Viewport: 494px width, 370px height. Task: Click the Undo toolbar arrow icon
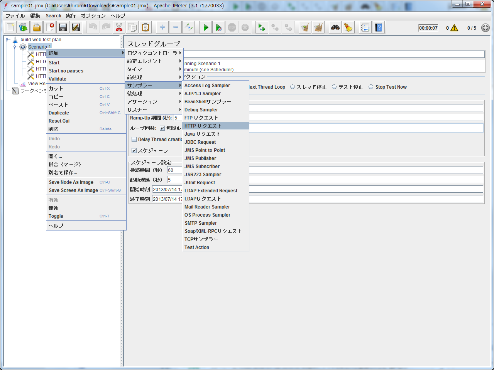click(93, 27)
